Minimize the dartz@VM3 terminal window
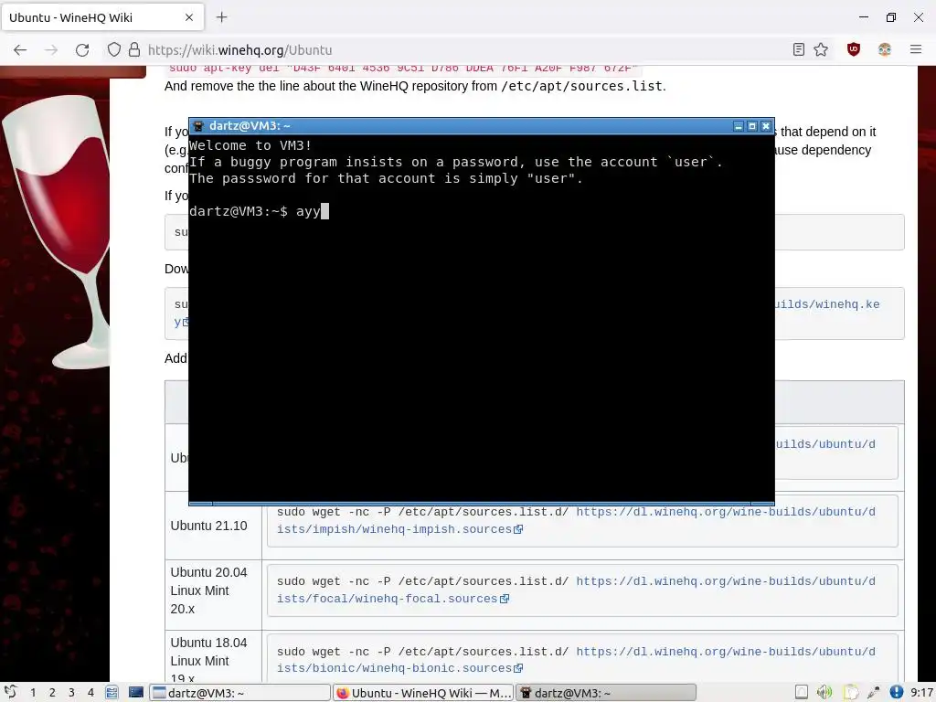This screenshot has height=702, width=936. [739, 126]
